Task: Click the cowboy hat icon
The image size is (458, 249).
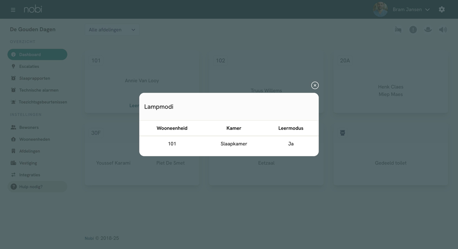Action: pyautogui.click(x=428, y=29)
